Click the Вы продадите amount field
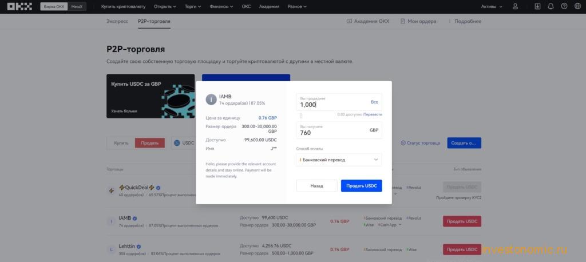Image resolution: width=586 pixels, height=262 pixels. (x=339, y=102)
